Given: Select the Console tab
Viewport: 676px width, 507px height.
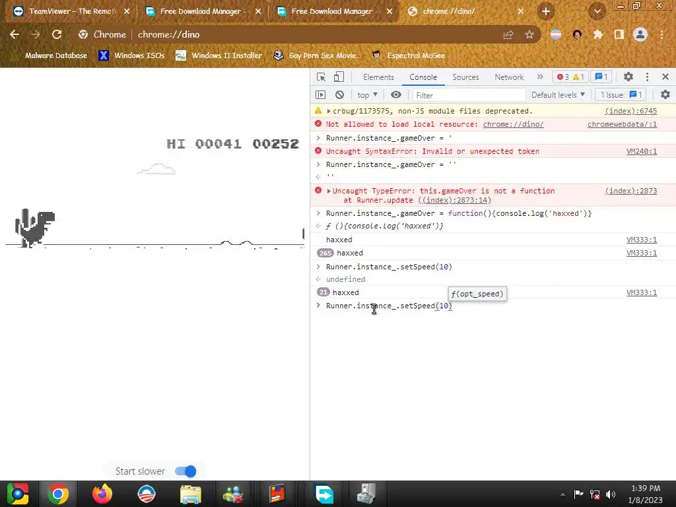Looking at the screenshot, I should coord(423,77).
